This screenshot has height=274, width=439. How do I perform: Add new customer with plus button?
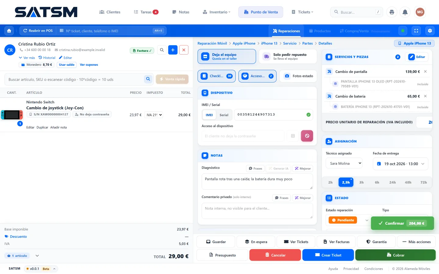coord(173,50)
